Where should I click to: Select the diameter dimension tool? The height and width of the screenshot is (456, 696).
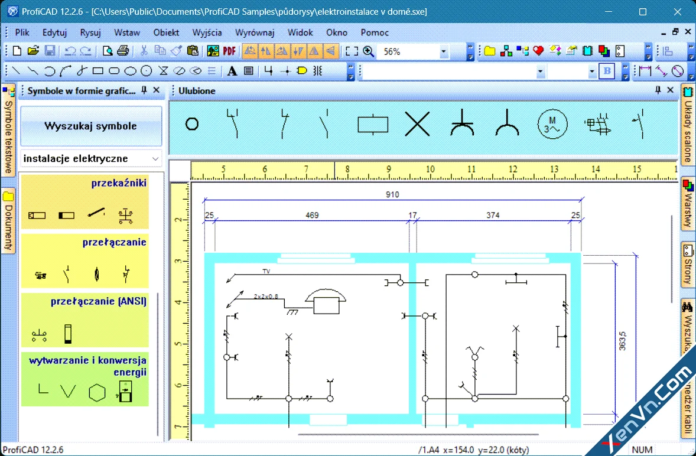pyautogui.click(x=677, y=70)
